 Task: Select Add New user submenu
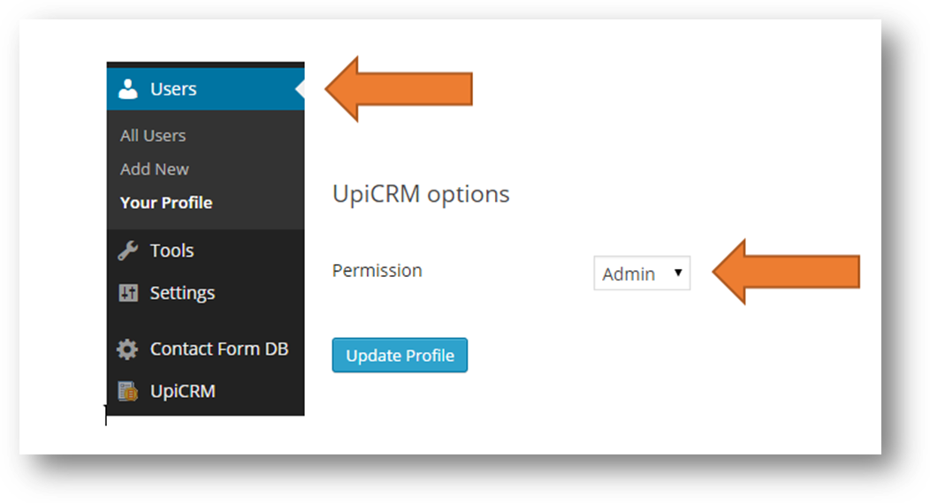pyautogui.click(x=154, y=169)
